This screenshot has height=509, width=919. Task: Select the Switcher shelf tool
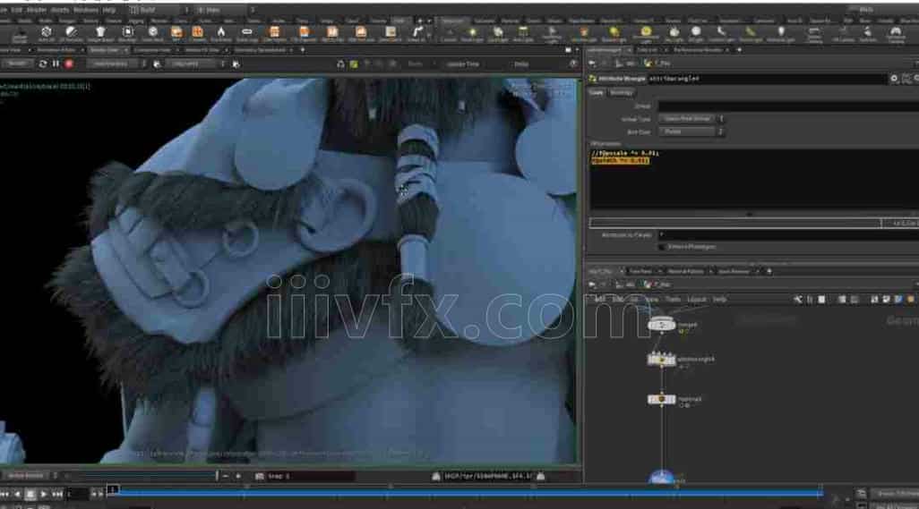(x=868, y=34)
